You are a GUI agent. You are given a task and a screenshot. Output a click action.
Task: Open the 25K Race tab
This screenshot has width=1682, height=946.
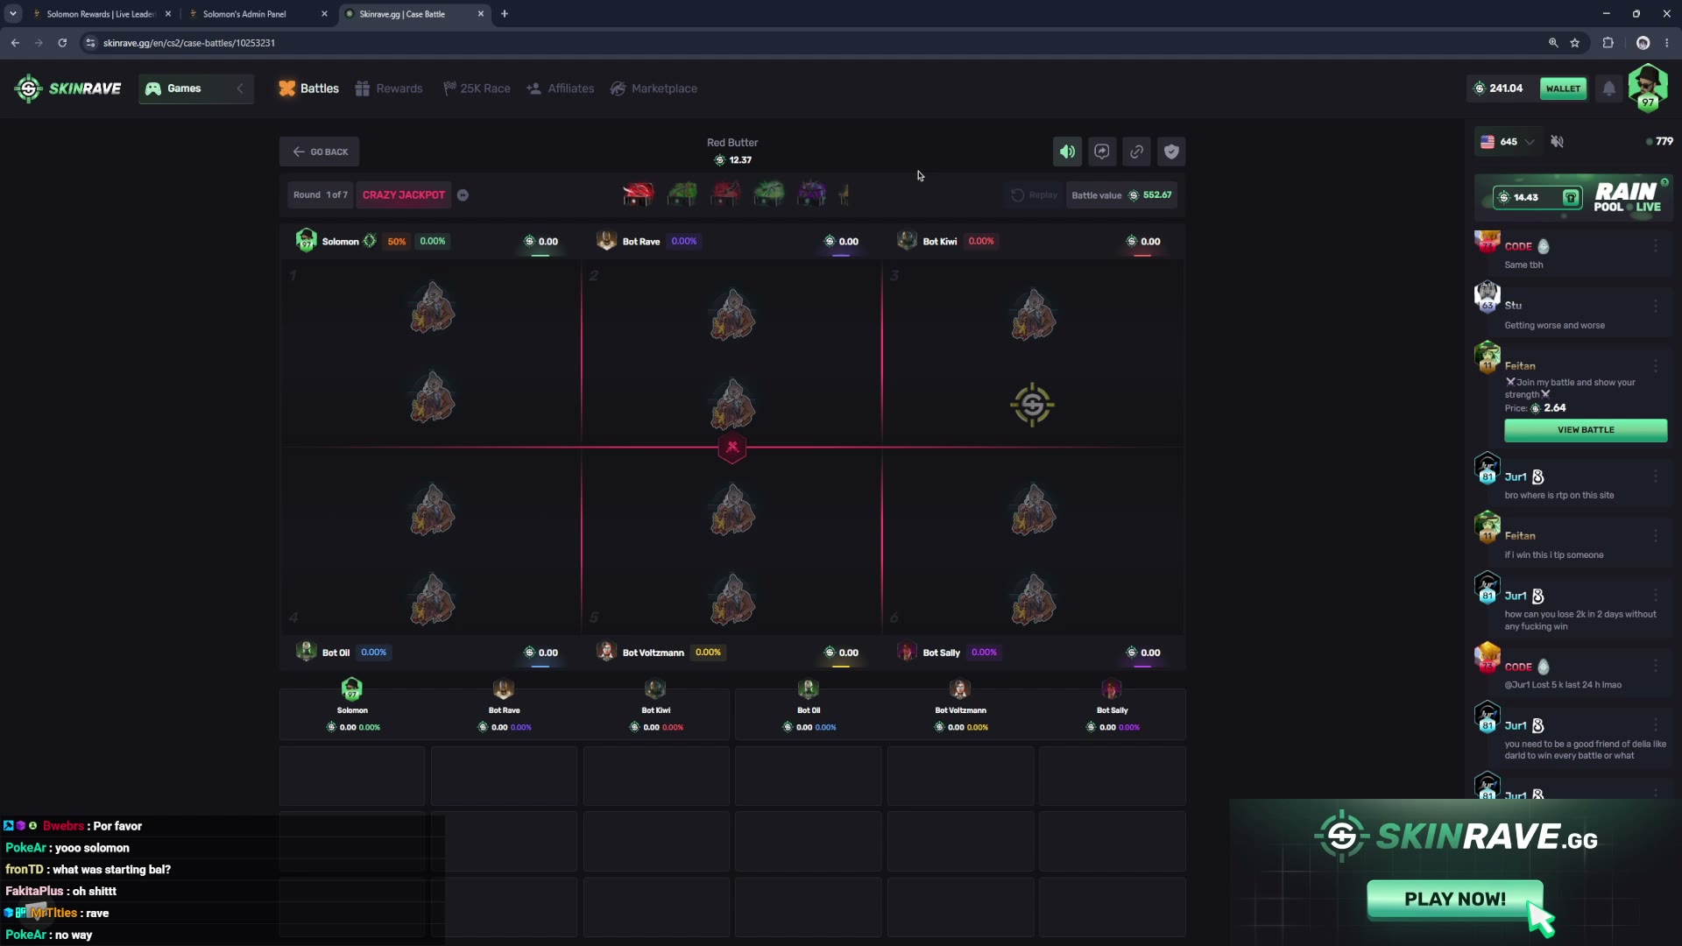(x=477, y=88)
